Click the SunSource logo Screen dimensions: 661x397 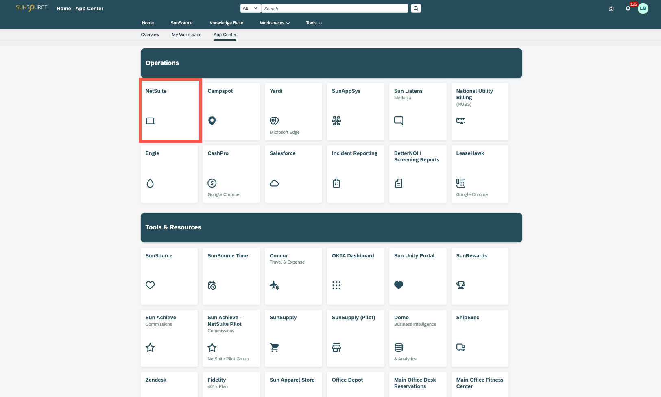tap(32, 8)
